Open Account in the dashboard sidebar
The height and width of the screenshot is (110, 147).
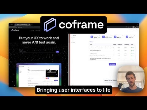click(74, 36)
